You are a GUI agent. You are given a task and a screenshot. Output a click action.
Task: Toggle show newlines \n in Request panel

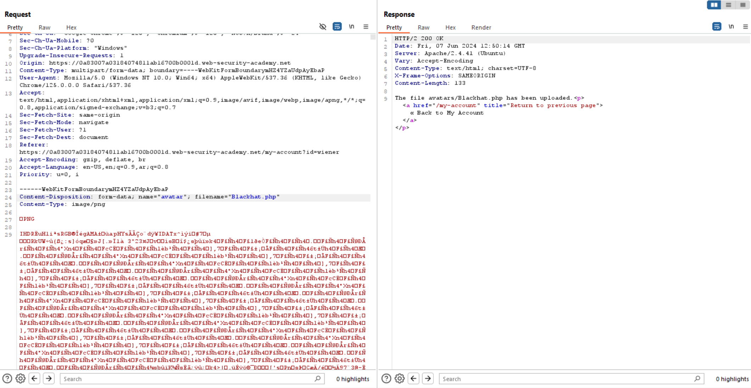click(352, 27)
